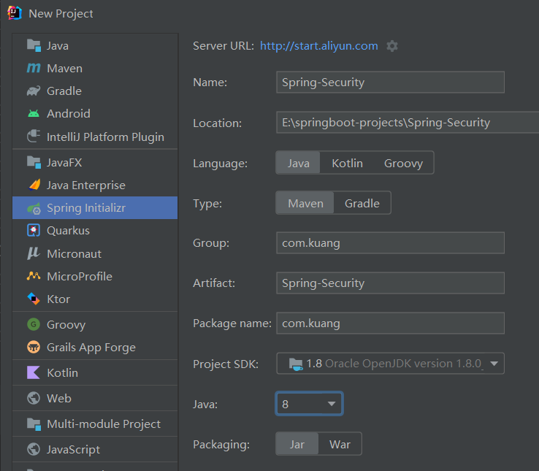Image resolution: width=539 pixels, height=471 pixels.
Task: Open Server URL settings gear
Action: (392, 46)
